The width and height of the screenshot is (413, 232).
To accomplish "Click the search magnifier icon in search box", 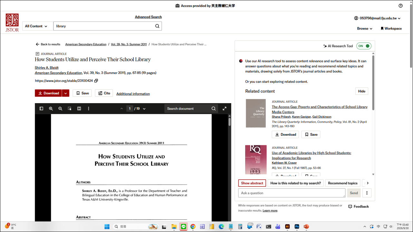I will click(157, 26).
